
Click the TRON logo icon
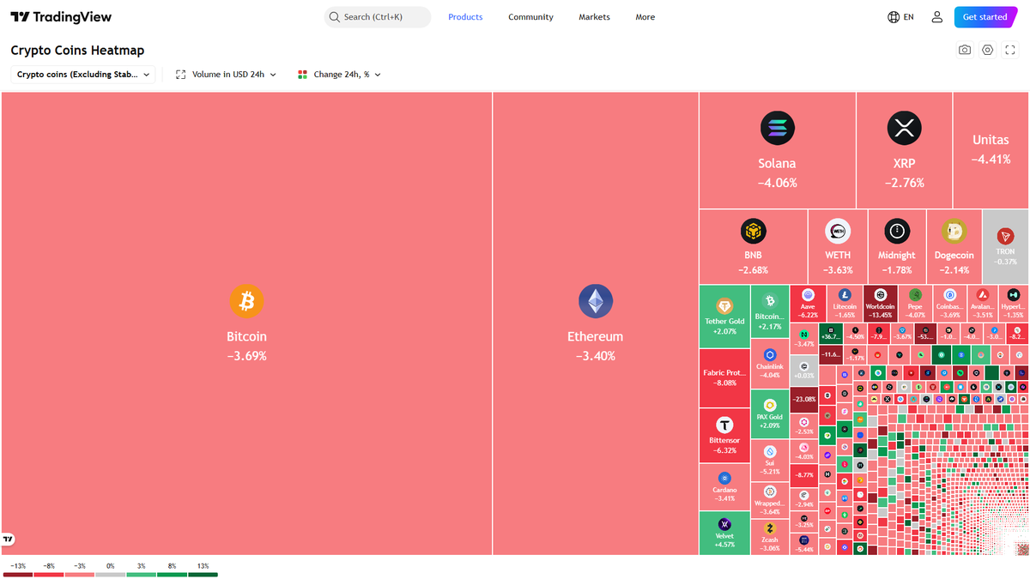[1005, 236]
